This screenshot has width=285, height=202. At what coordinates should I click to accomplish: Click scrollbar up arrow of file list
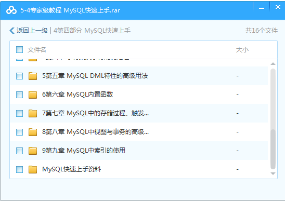[x=273, y=64]
